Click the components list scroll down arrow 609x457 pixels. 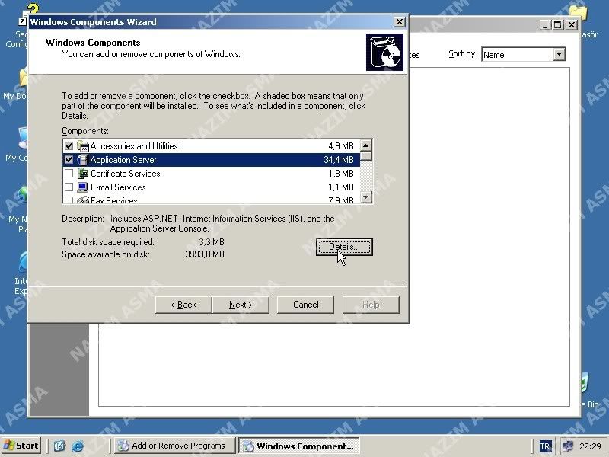click(366, 197)
